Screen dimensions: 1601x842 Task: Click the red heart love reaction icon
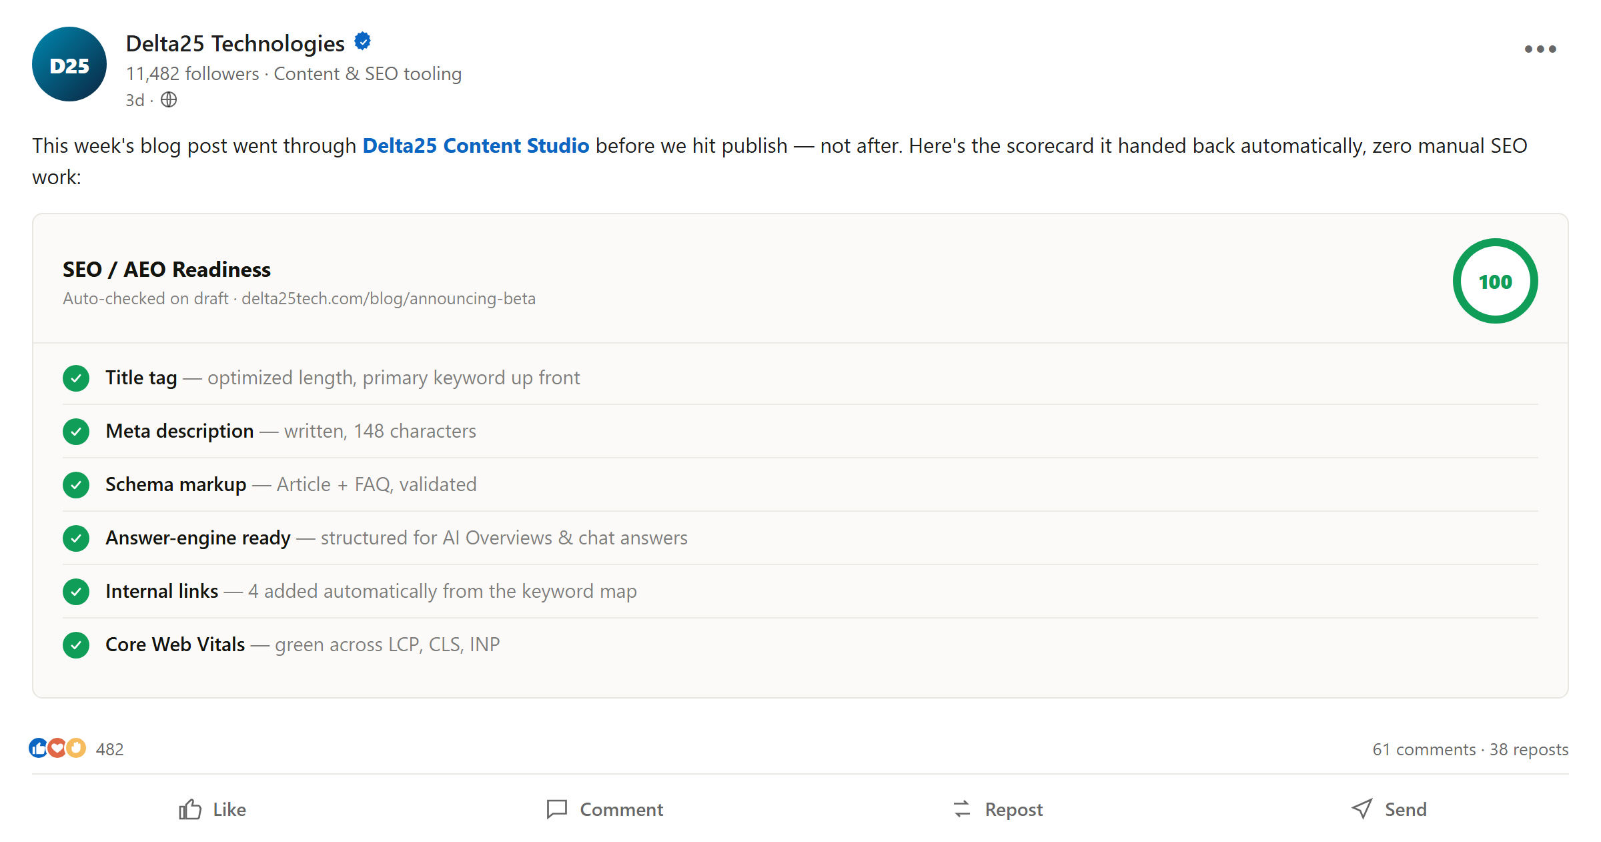[57, 748]
